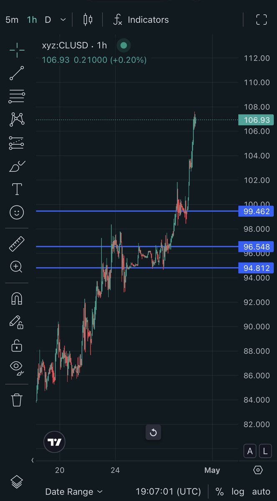Click the 90.000 price axis label
Image resolution: width=277 pixels, height=501 pixels.
pos(256,326)
